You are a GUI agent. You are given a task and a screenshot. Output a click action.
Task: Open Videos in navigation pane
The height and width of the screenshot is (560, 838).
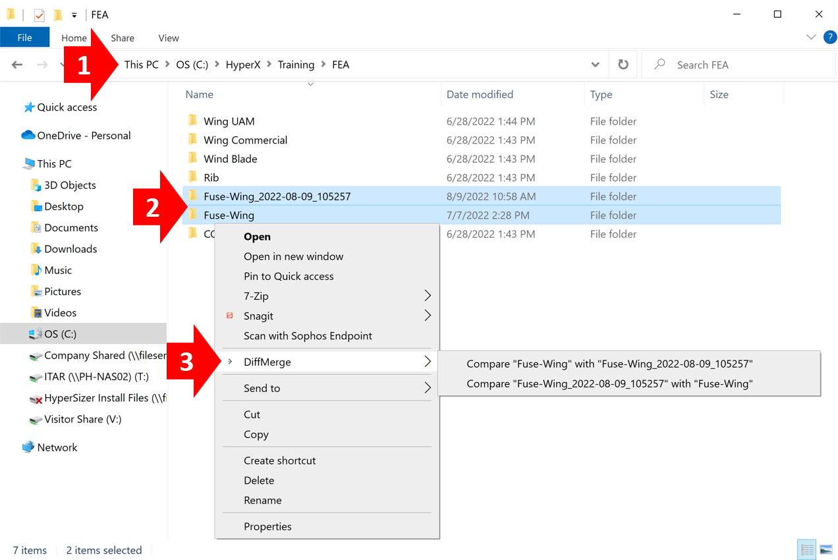coord(60,312)
